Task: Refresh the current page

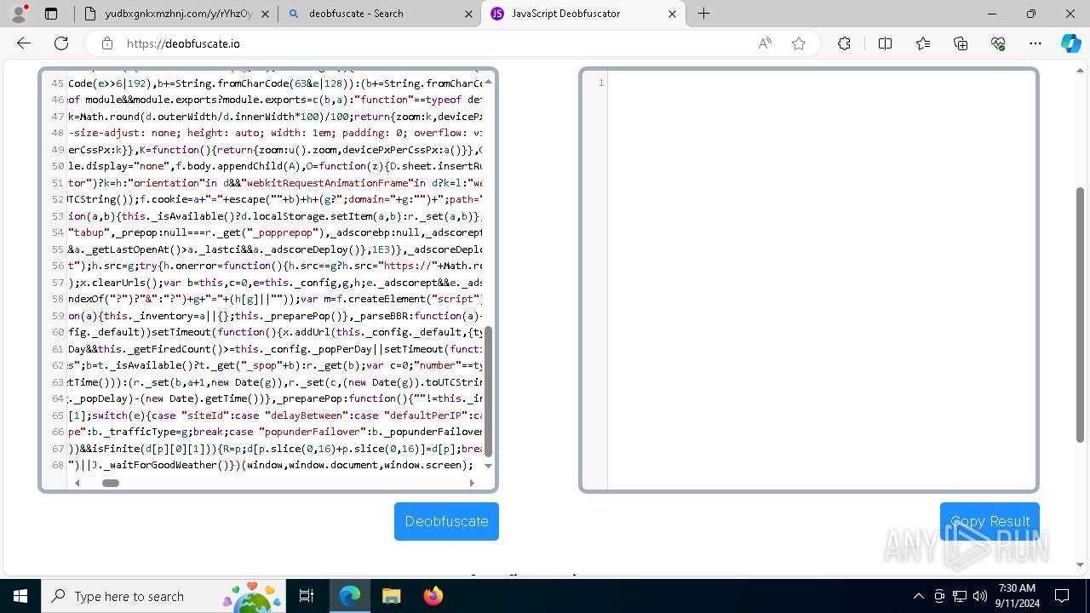Action: [61, 43]
